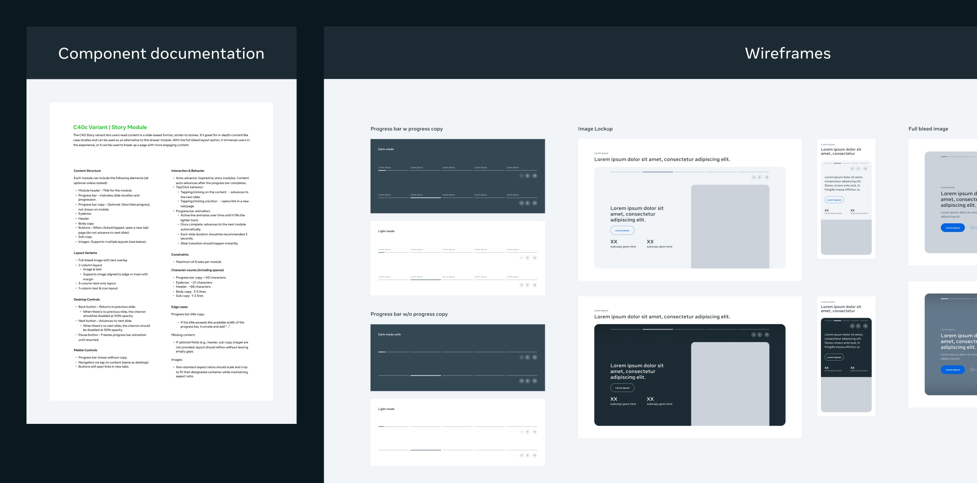Click blue 'Lorem ipsum' button in light full bleed card
Image resolution: width=977 pixels, height=483 pixels.
point(953,228)
